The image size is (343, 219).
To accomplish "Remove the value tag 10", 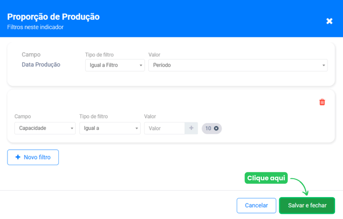I will click(216, 128).
